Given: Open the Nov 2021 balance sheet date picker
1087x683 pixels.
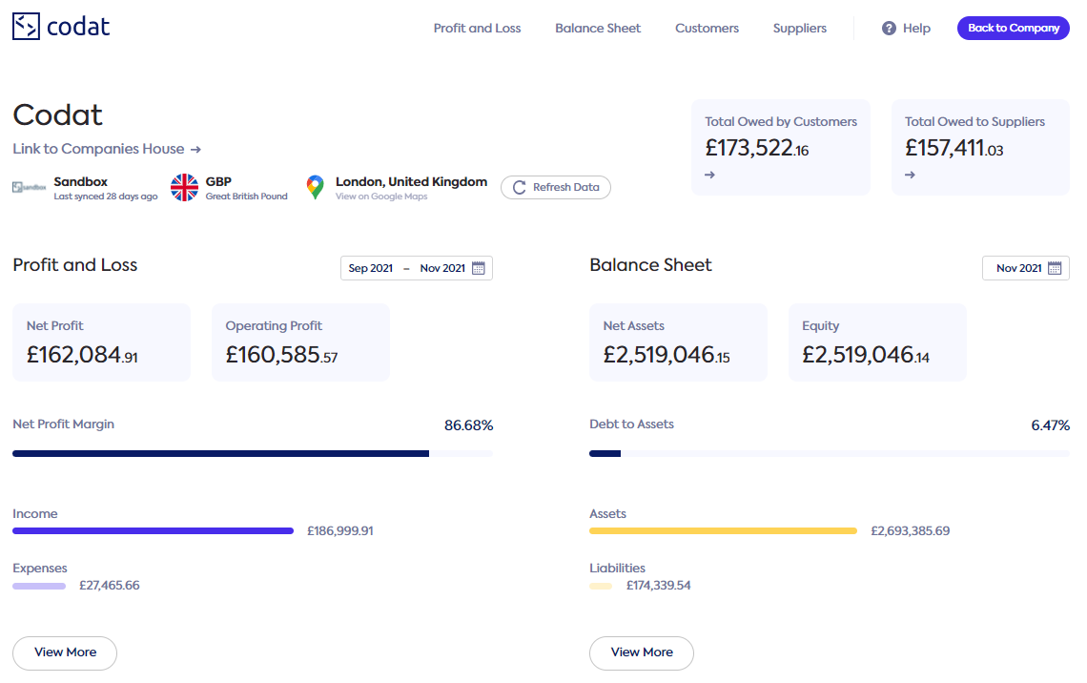Looking at the screenshot, I should [1018, 268].
